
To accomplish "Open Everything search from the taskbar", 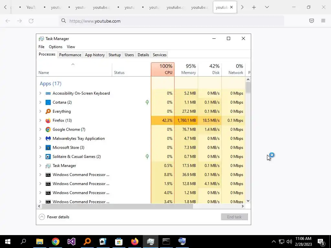I will (x=87, y=242).
